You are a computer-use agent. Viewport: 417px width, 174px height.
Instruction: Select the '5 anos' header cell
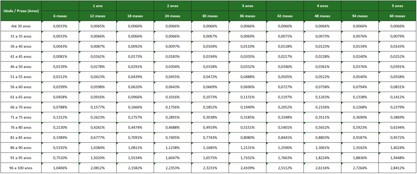397,6
